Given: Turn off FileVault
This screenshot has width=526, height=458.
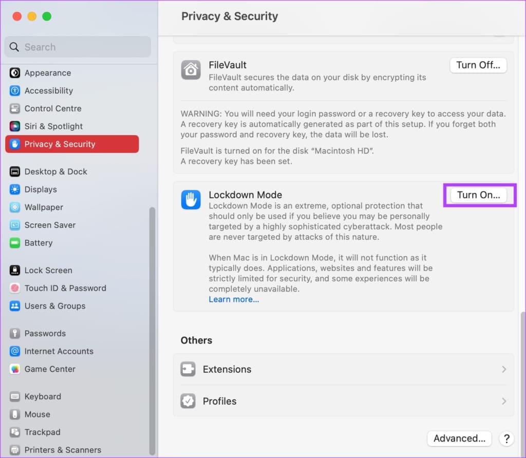Looking at the screenshot, I should click(478, 65).
